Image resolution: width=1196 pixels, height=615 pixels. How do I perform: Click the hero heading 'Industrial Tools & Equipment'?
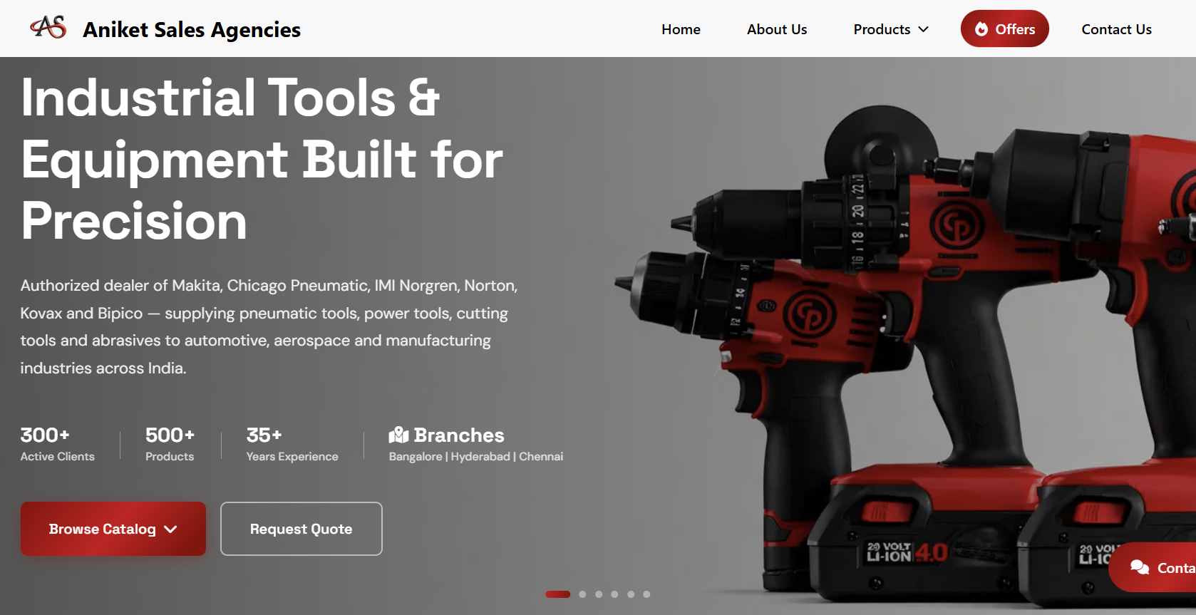tap(262, 160)
